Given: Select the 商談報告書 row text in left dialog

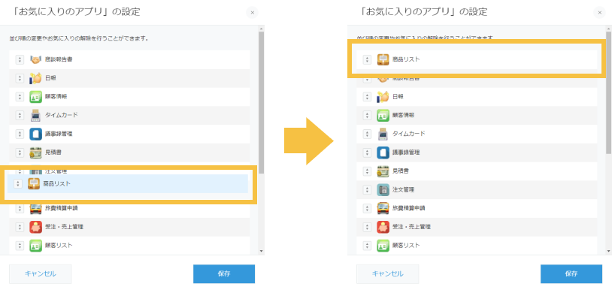Looking at the screenshot, I should [59, 59].
